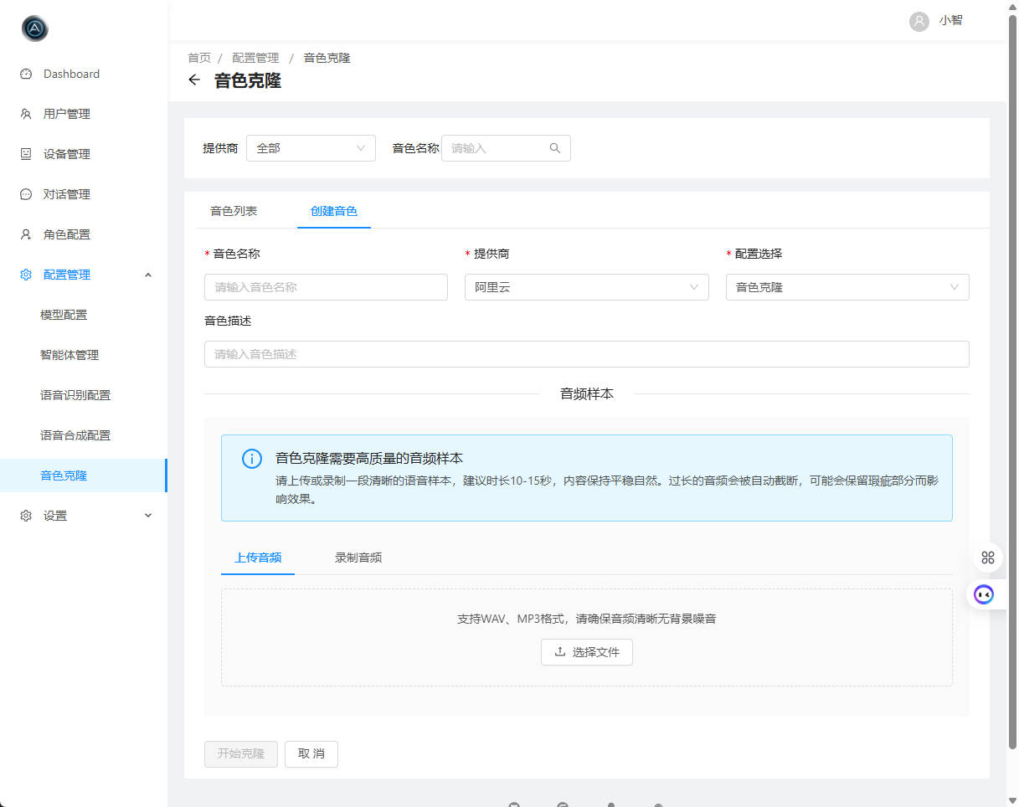This screenshot has height=807, width=1019.
Task: Click the floating grid widget icon on right edge
Action: (987, 557)
